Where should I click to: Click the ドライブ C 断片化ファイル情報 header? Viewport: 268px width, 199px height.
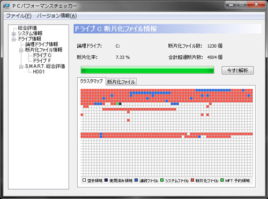[x=167, y=29]
